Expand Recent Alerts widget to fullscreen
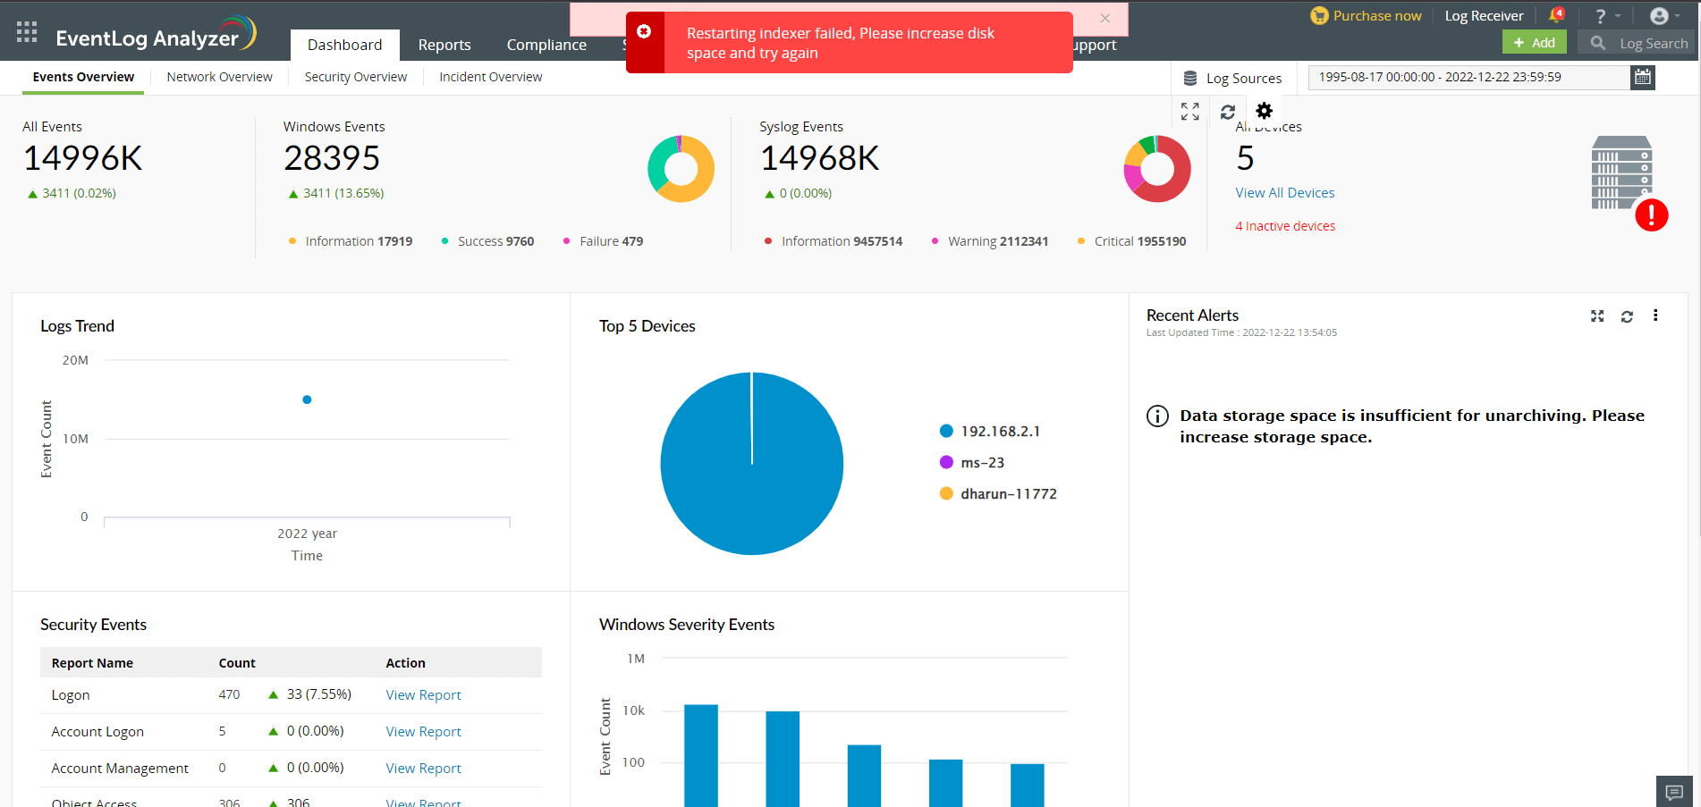The width and height of the screenshot is (1701, 807). [1597, 316]
